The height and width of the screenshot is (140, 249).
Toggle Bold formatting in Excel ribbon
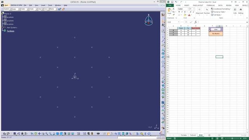pos(179,12)
